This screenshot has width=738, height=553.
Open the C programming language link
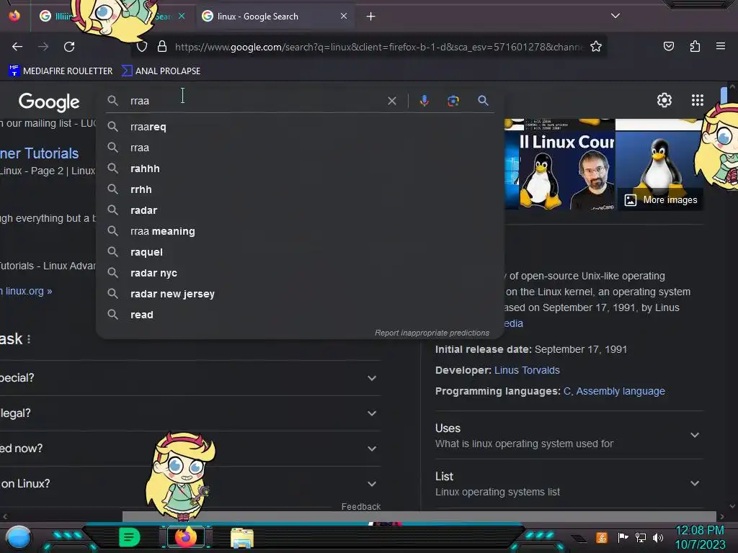click(566, 391)
